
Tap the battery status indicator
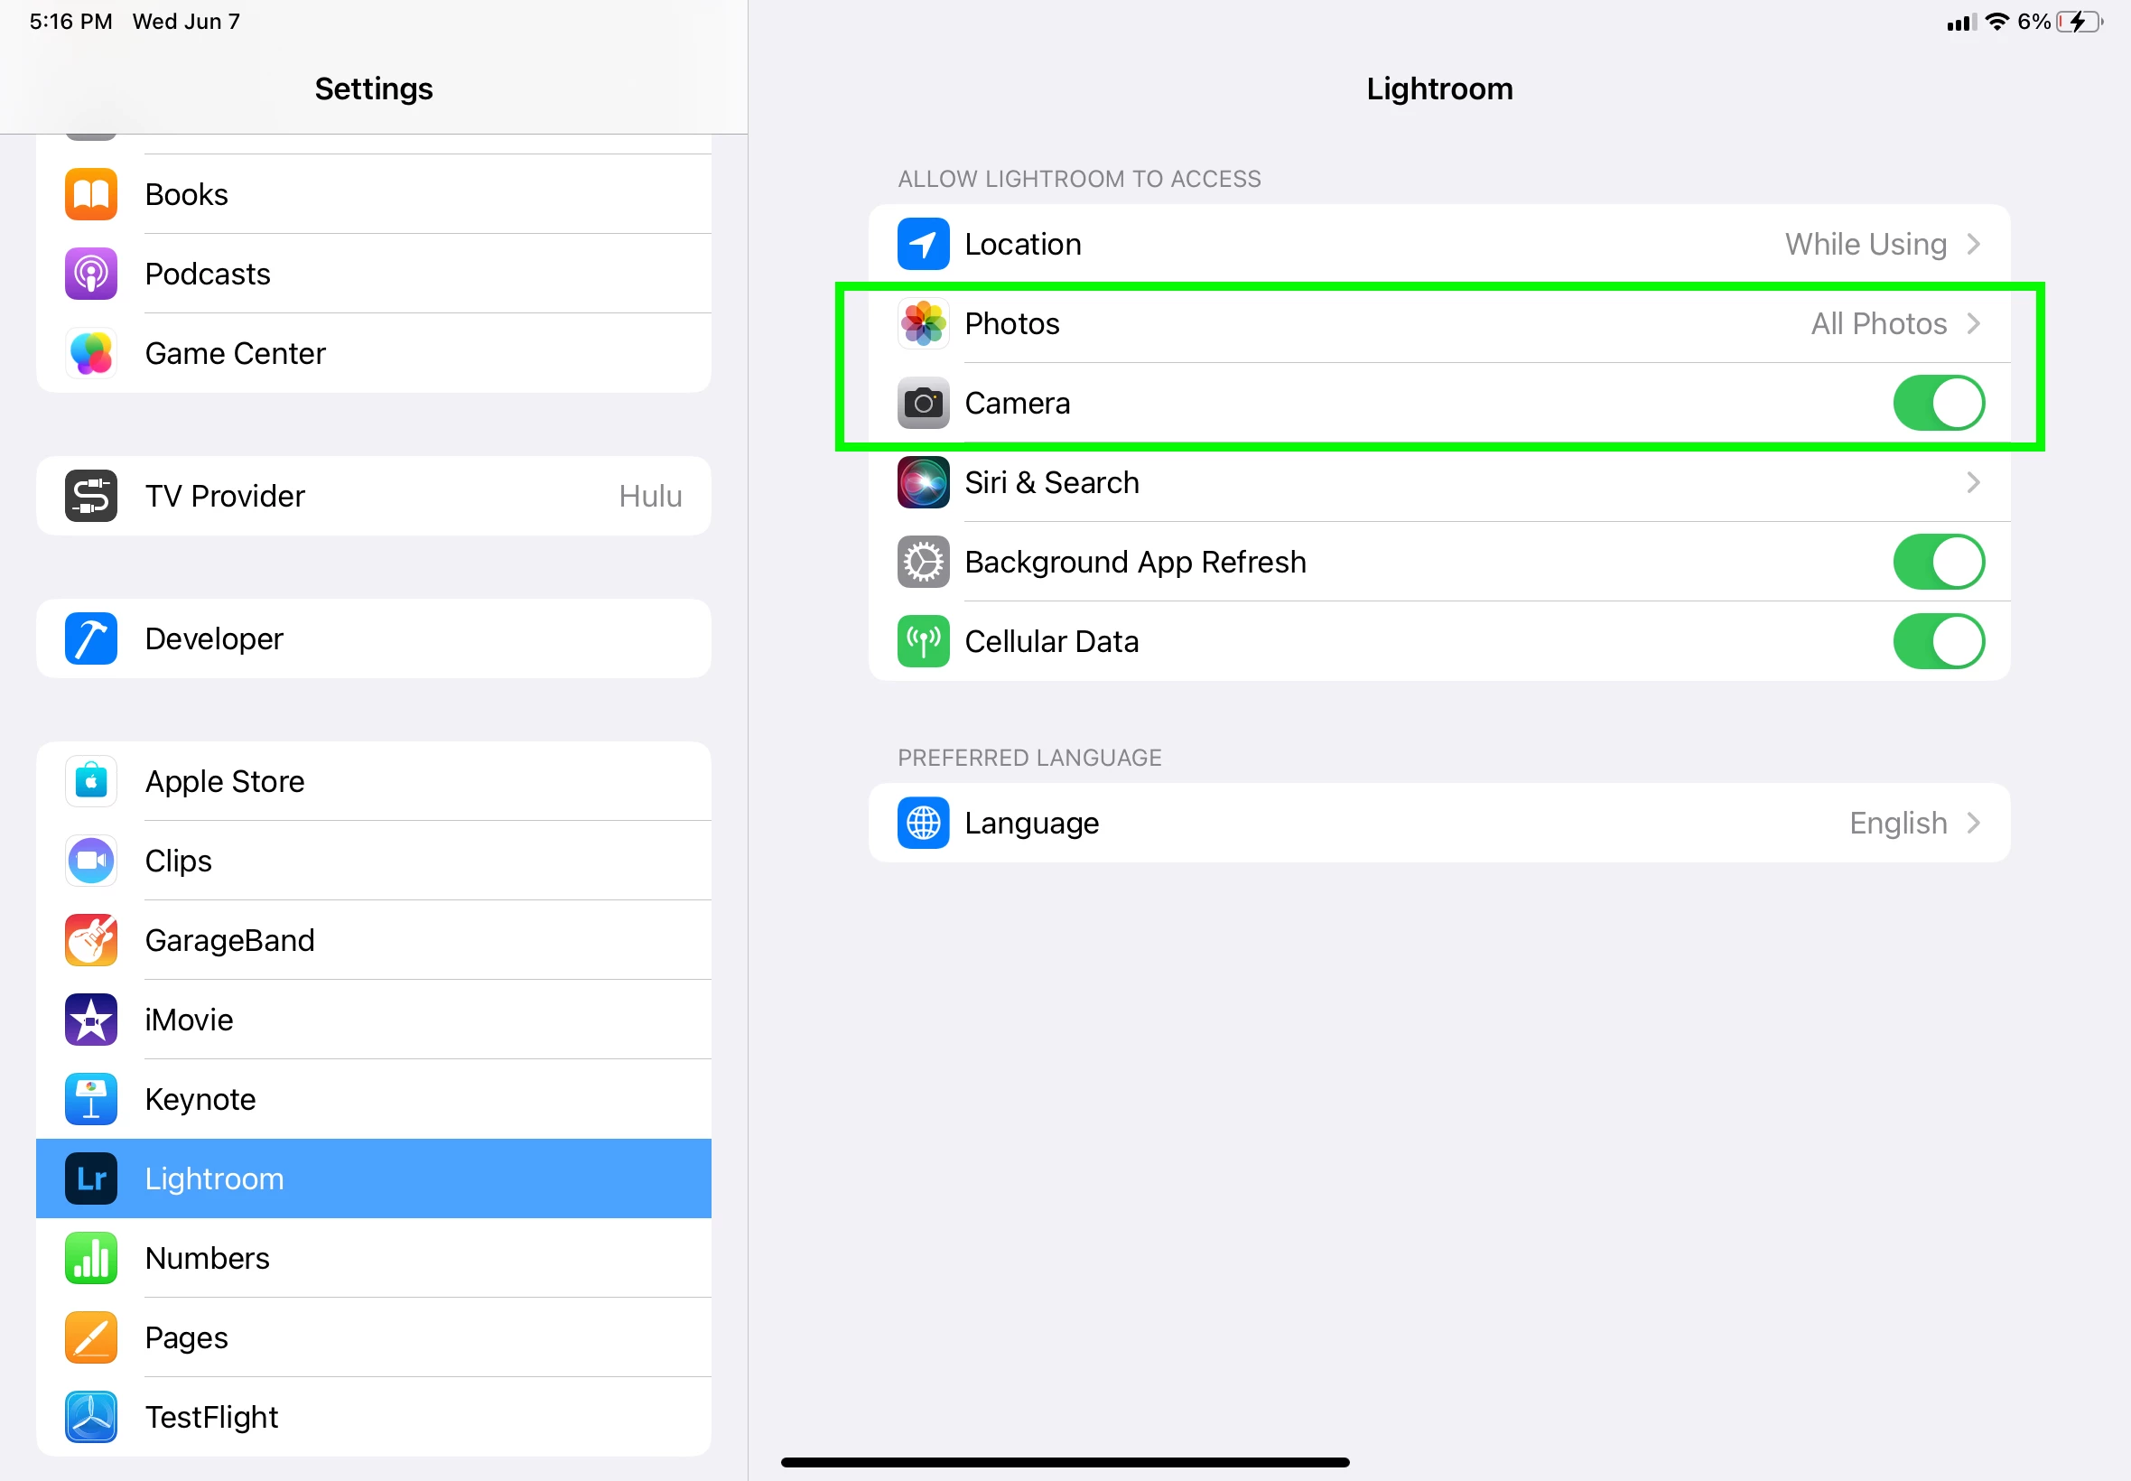click(2078, 22)
